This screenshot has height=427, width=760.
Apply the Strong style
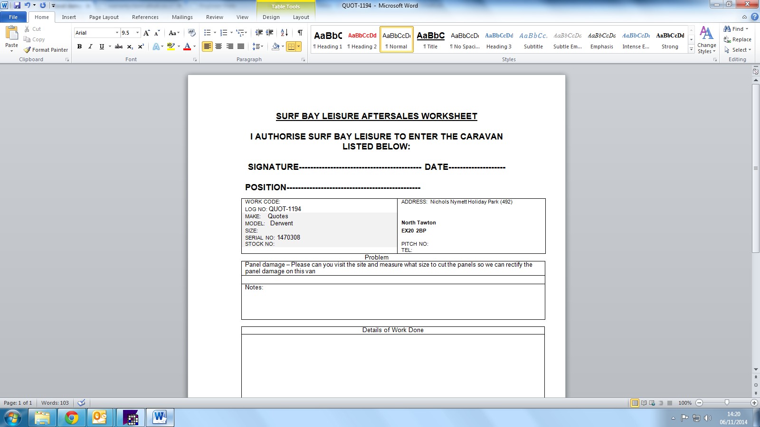[670, 39]
